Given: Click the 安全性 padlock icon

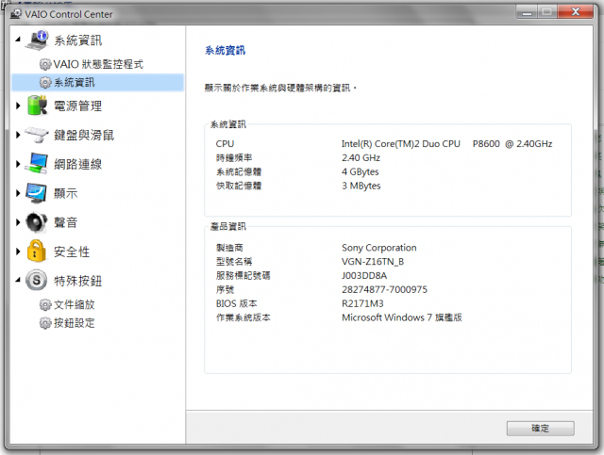Looking at the screenshot, I should [36, 252].
